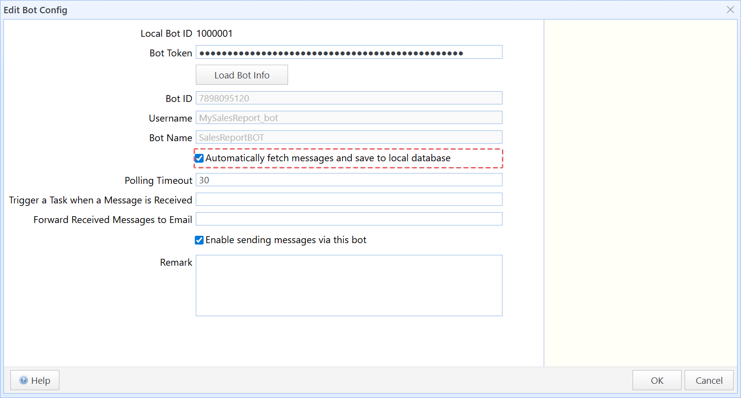741x398 pixels.
Task: Click the Bot ID field showing 7898095120
Action: [348, 98]
